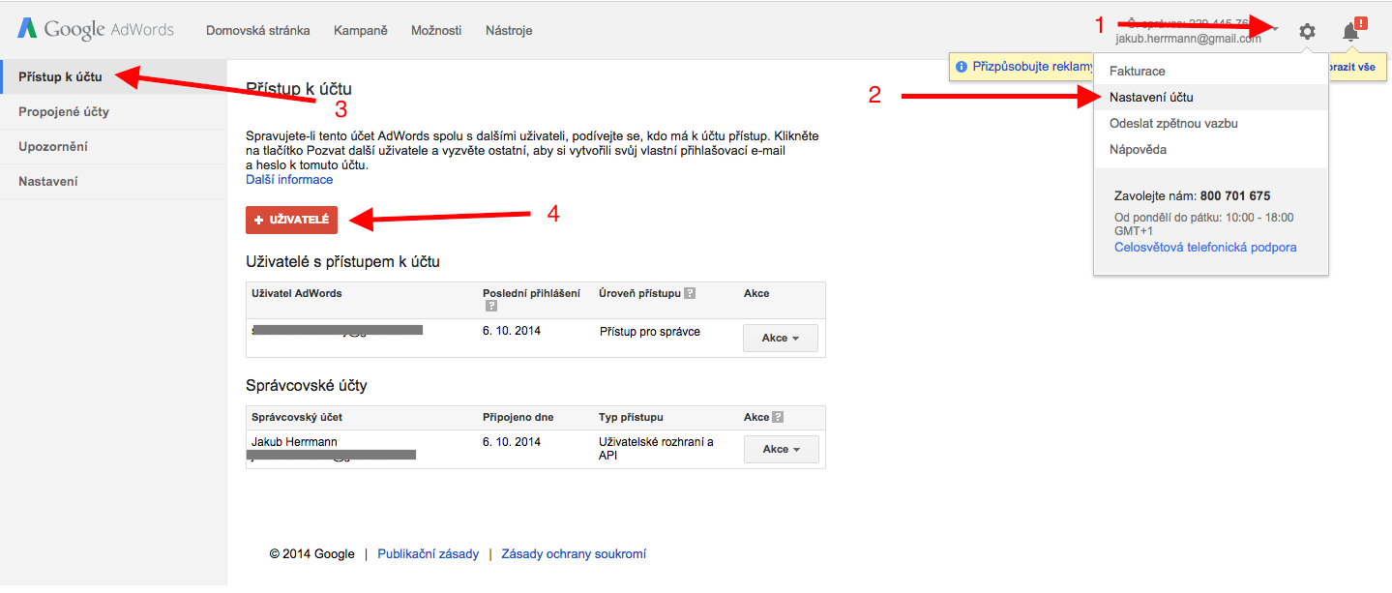Click the blue info icon in the yellow notice
This screenshot has width=1392, height=593.
tap(962, 68)
